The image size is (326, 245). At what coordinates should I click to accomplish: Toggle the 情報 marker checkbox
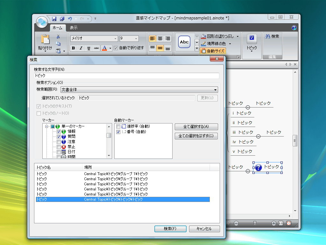[x=59, y=131]
